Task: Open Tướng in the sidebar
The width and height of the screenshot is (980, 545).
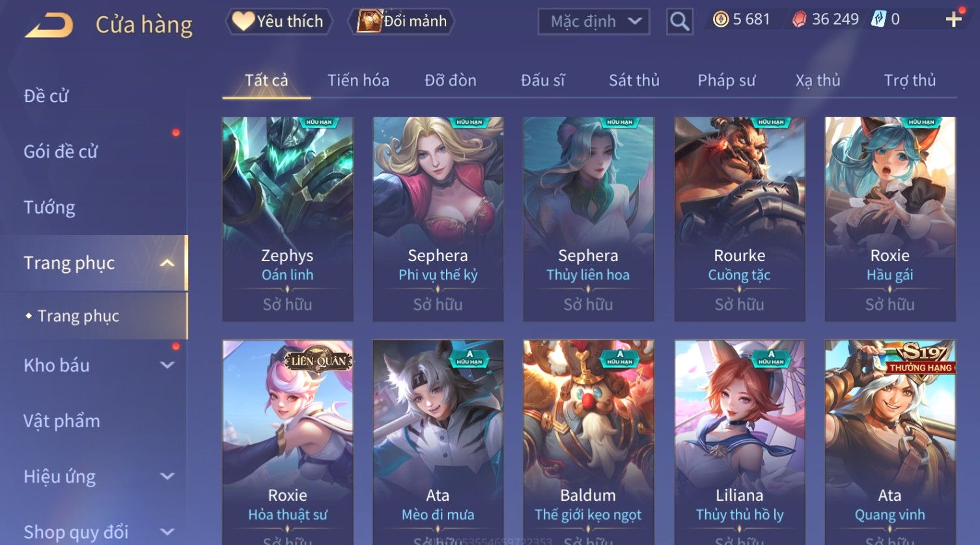Action: pos(49,208)
